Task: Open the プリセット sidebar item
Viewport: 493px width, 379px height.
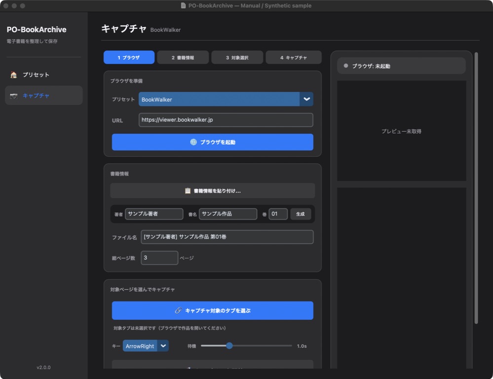Action: [44, 75]
